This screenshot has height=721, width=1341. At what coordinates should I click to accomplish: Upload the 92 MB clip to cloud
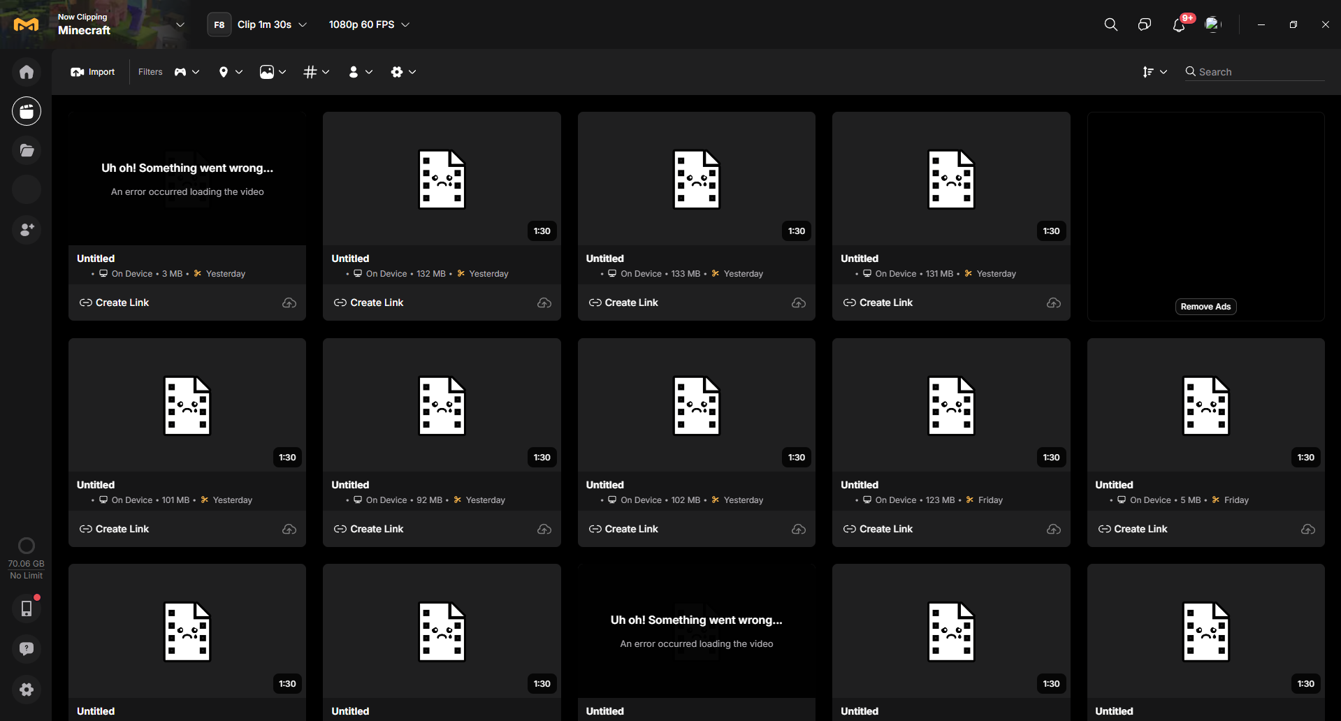[x=544, y=529]
